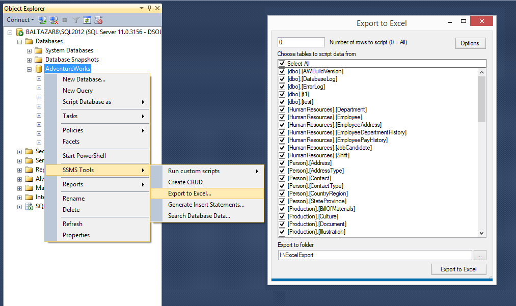Image resolution: width=516 pixels, height=306 pixels.
Task: Toggle [HumanResources].[Employee] checkbox
Action: coord(282,117)
